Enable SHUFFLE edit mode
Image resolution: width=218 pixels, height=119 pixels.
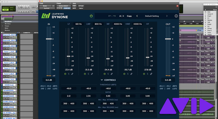(5, 8)
